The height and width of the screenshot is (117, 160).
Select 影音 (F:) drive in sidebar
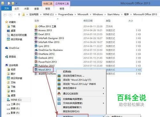click(x=15, y=113)
